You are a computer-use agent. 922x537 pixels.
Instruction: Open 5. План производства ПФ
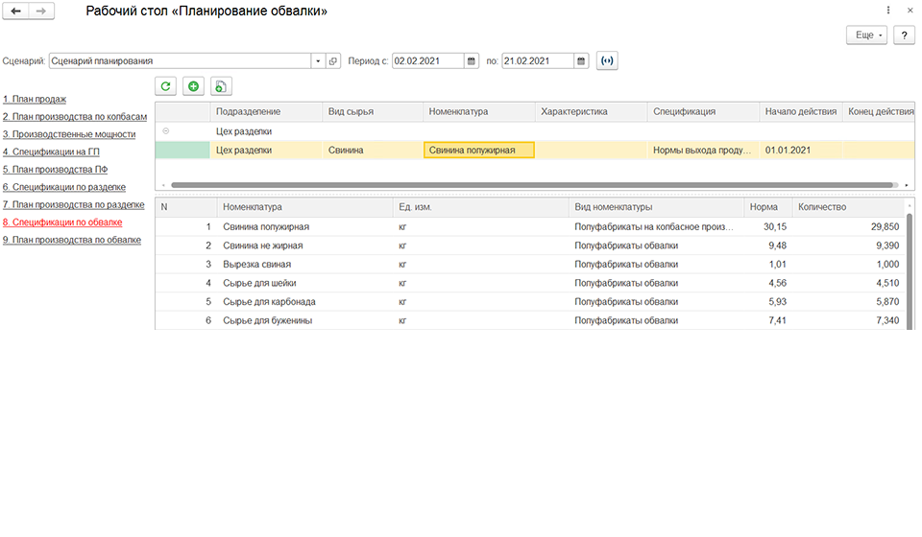click(x=56, y=170)
